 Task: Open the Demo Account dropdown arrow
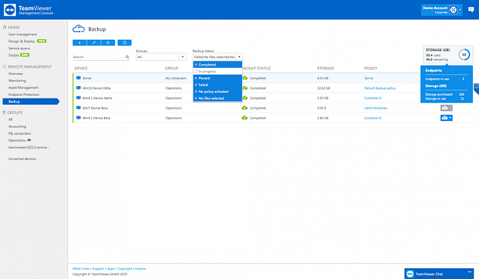[460, 10]
